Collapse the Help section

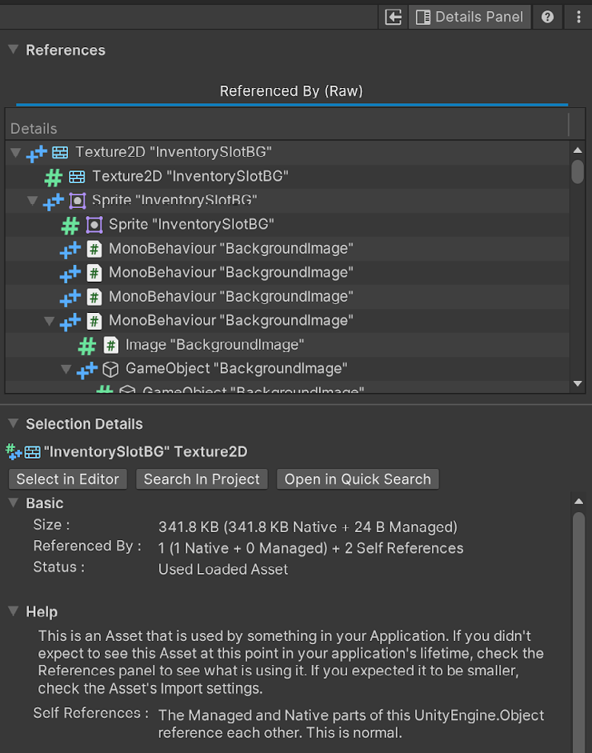12,611
